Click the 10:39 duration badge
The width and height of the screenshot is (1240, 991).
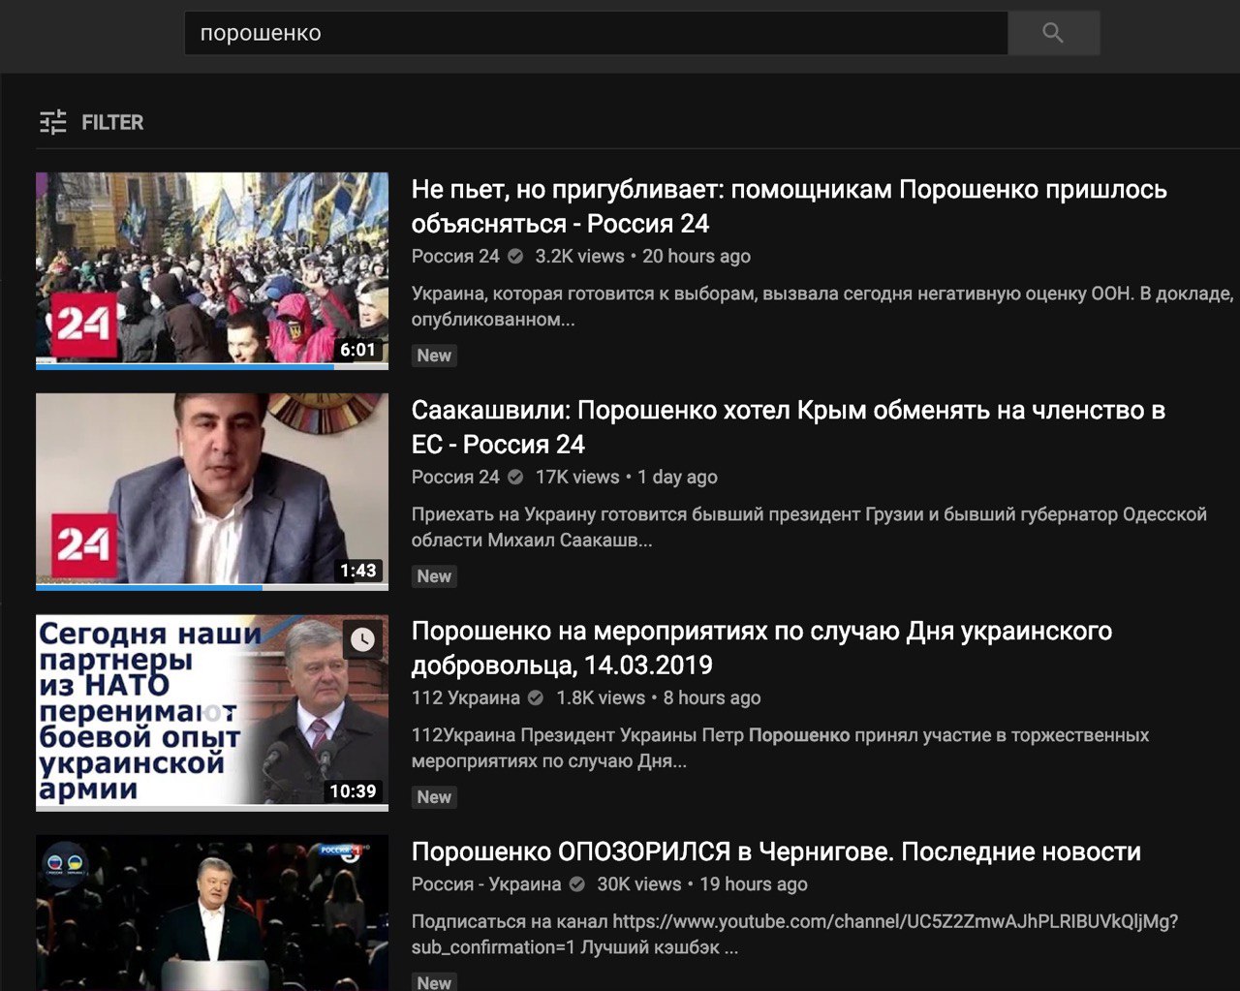point(353,791)
